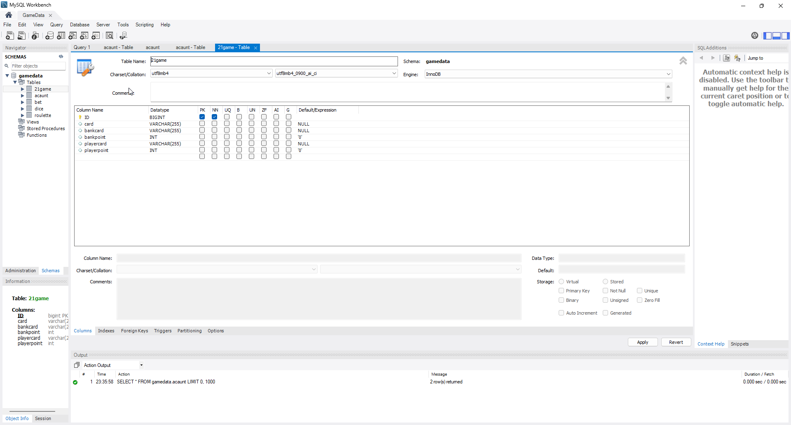Viewport: 791px width, 425px height.
Task: Create a new schema icon
Action: pyautogui.click(x=49, y=36)
